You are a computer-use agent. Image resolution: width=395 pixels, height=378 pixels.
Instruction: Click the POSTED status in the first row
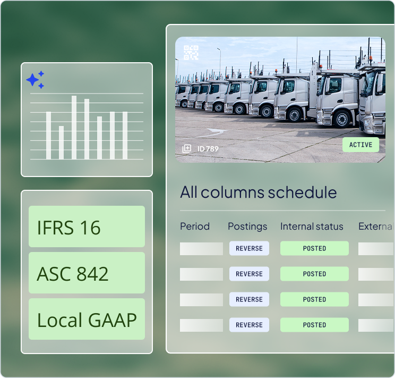point(314,248)
